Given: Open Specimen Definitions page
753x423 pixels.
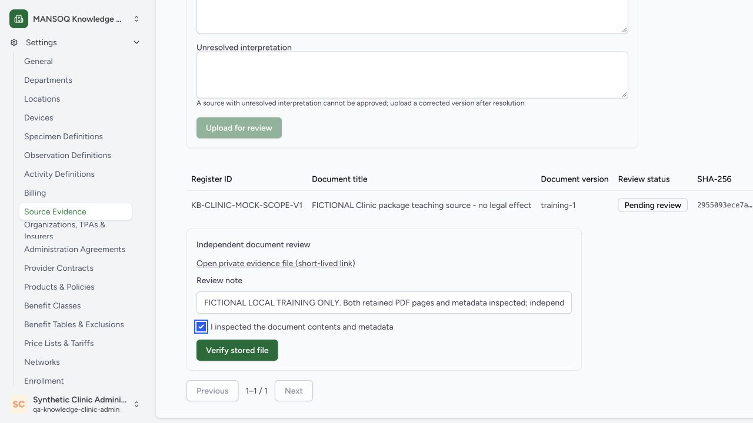Looking at the screenshot, I should [x=64, y=136].
